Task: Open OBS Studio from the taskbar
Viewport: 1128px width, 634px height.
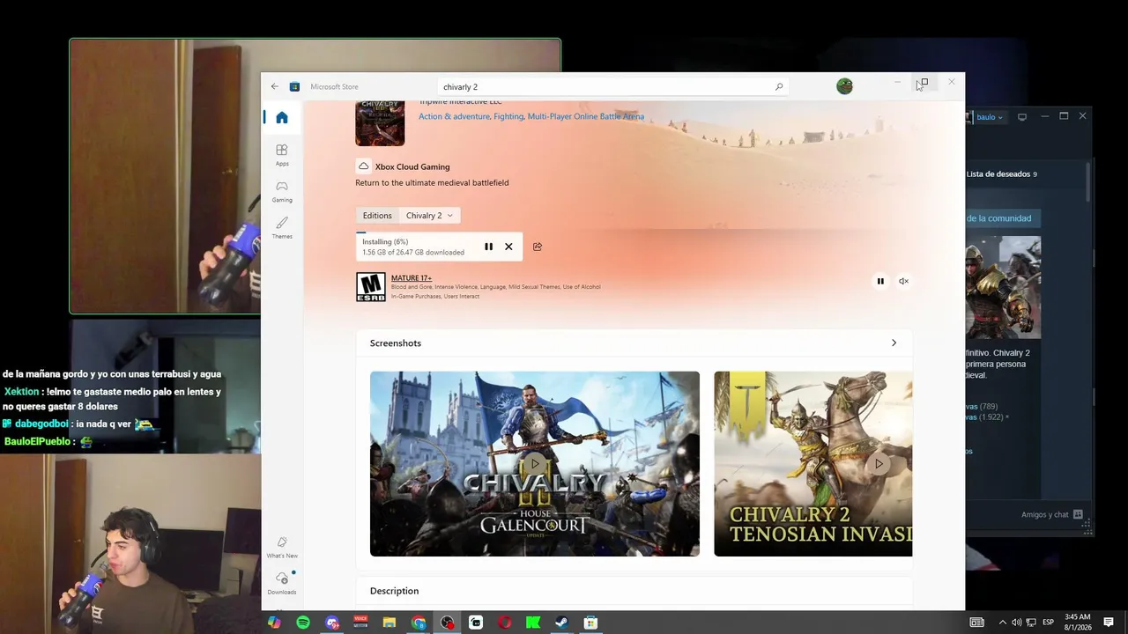Action: tap(448, 623)
